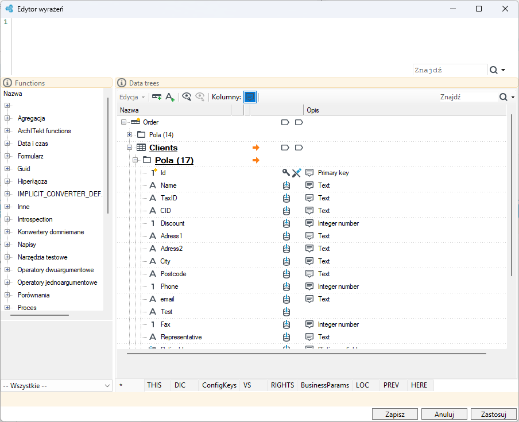Switch to the ConfigKeys tab
The width and height of the screenshot is (519, 422).
click(x=219, y=385)
